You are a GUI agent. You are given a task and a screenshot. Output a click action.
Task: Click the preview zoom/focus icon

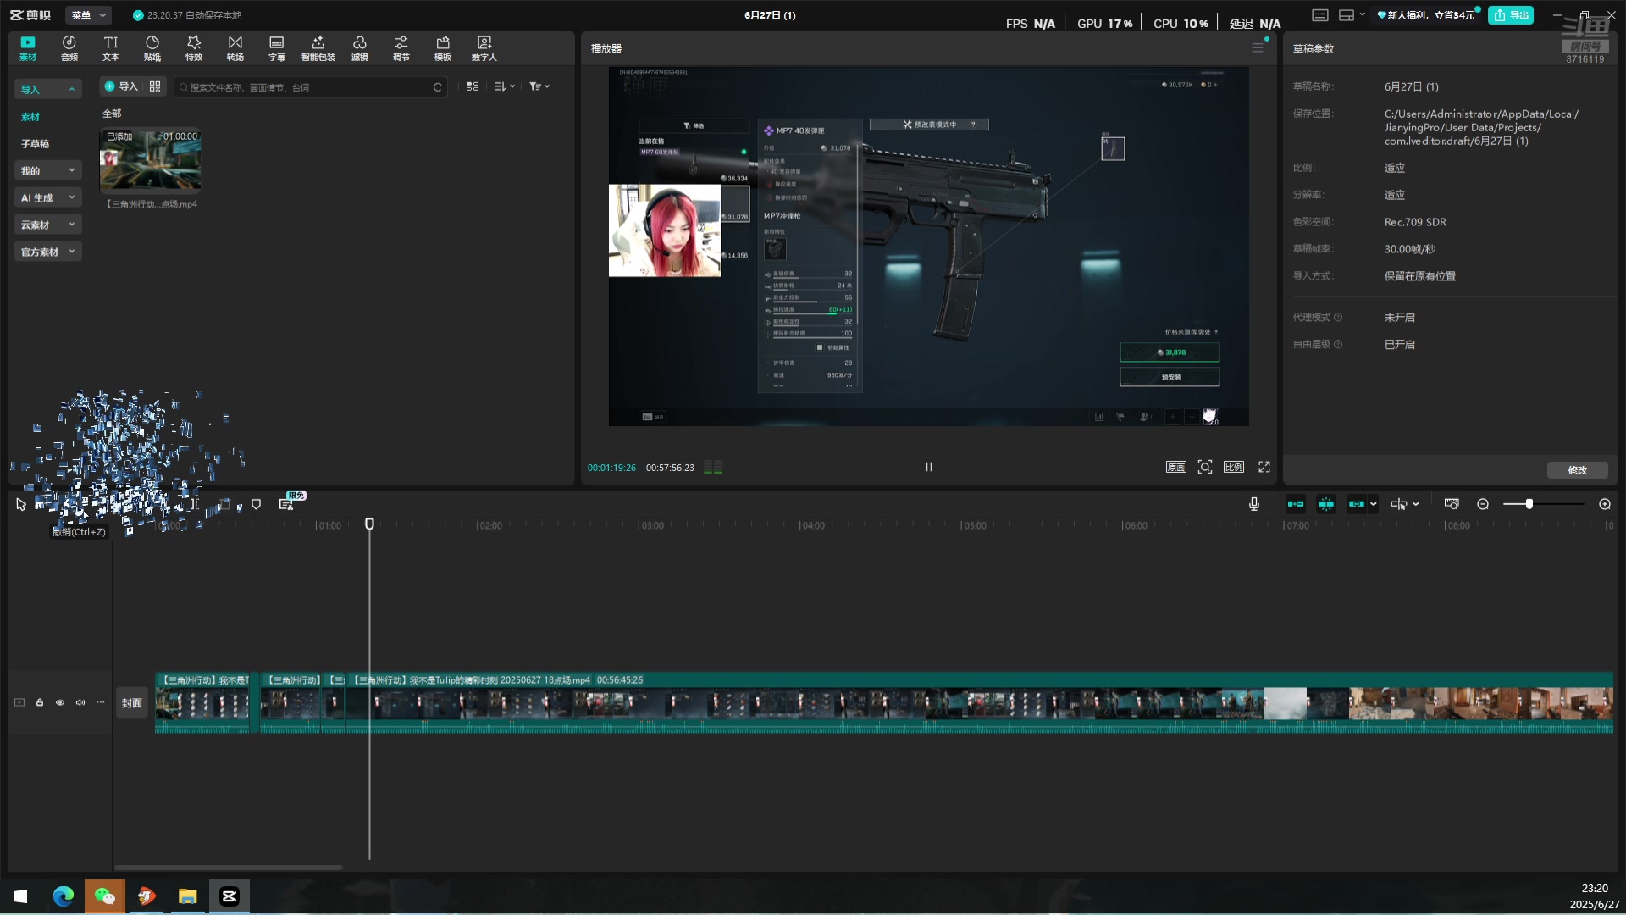(x=1205, y=467)
